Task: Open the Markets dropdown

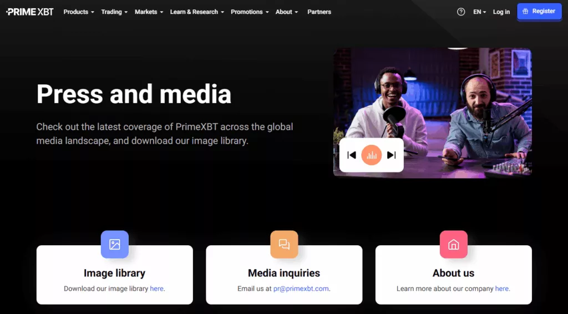Action: (149, 12)
